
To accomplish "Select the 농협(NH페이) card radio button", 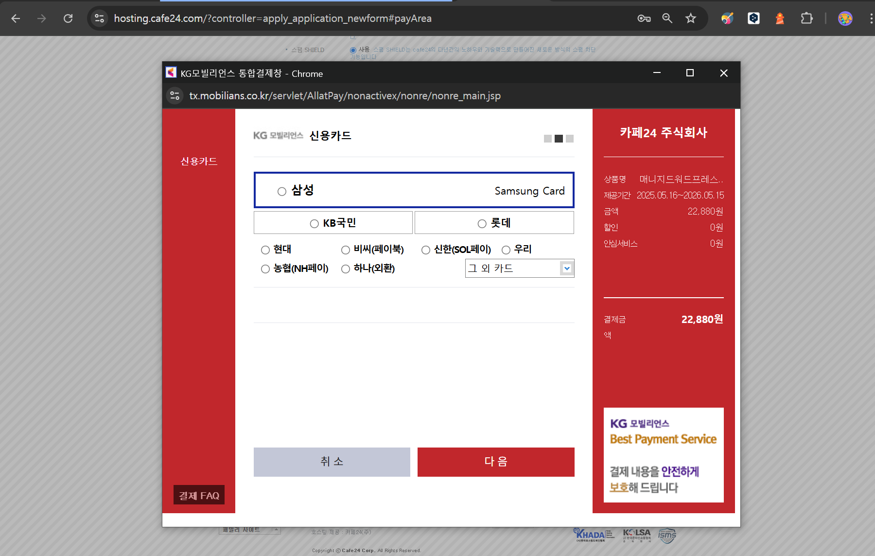I will click(x=265, y=269).
